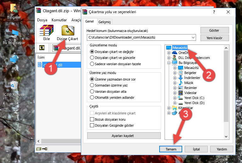Open the Belgeler desktop icon
The width and height of the screenshot is (242, 163).
tap(14, 11)
